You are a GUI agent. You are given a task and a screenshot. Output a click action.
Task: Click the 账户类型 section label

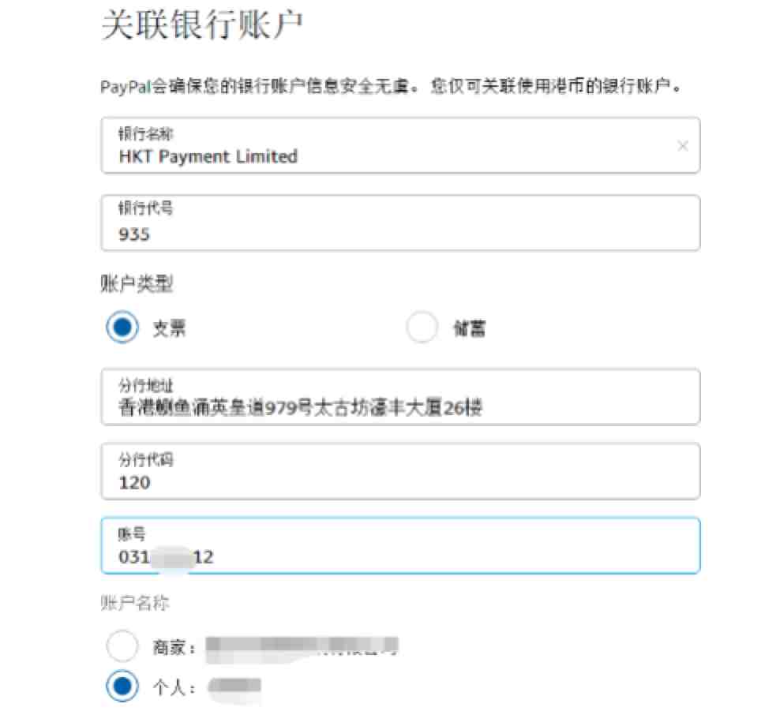click(x=137, y=283)
